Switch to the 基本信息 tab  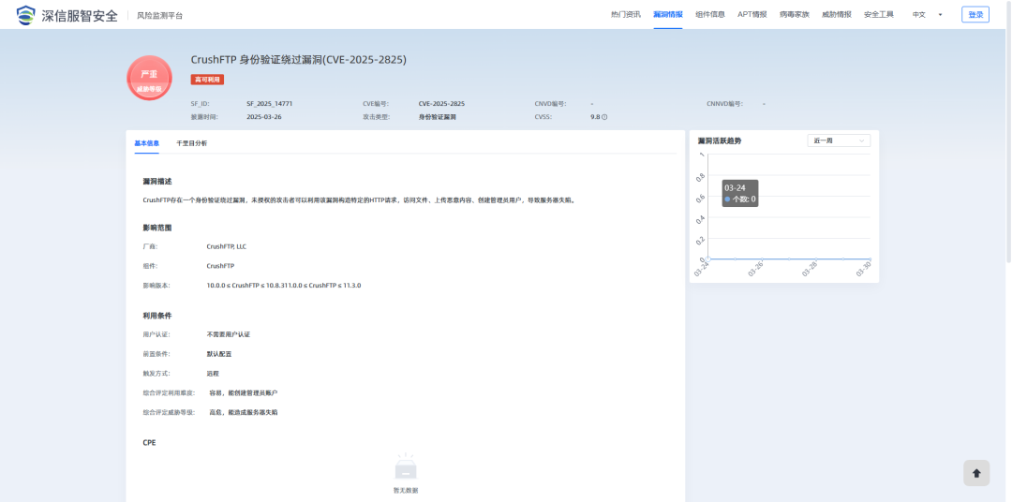[x=146, y=143]
